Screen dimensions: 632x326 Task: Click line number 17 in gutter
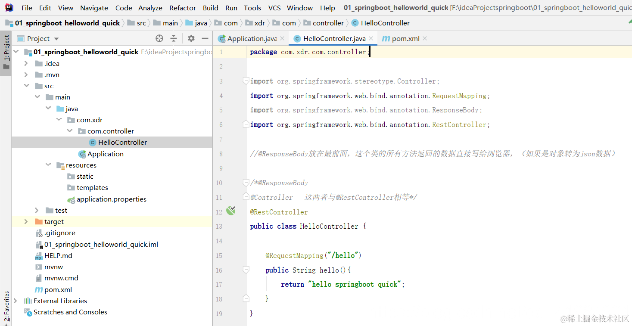[219, 284]
